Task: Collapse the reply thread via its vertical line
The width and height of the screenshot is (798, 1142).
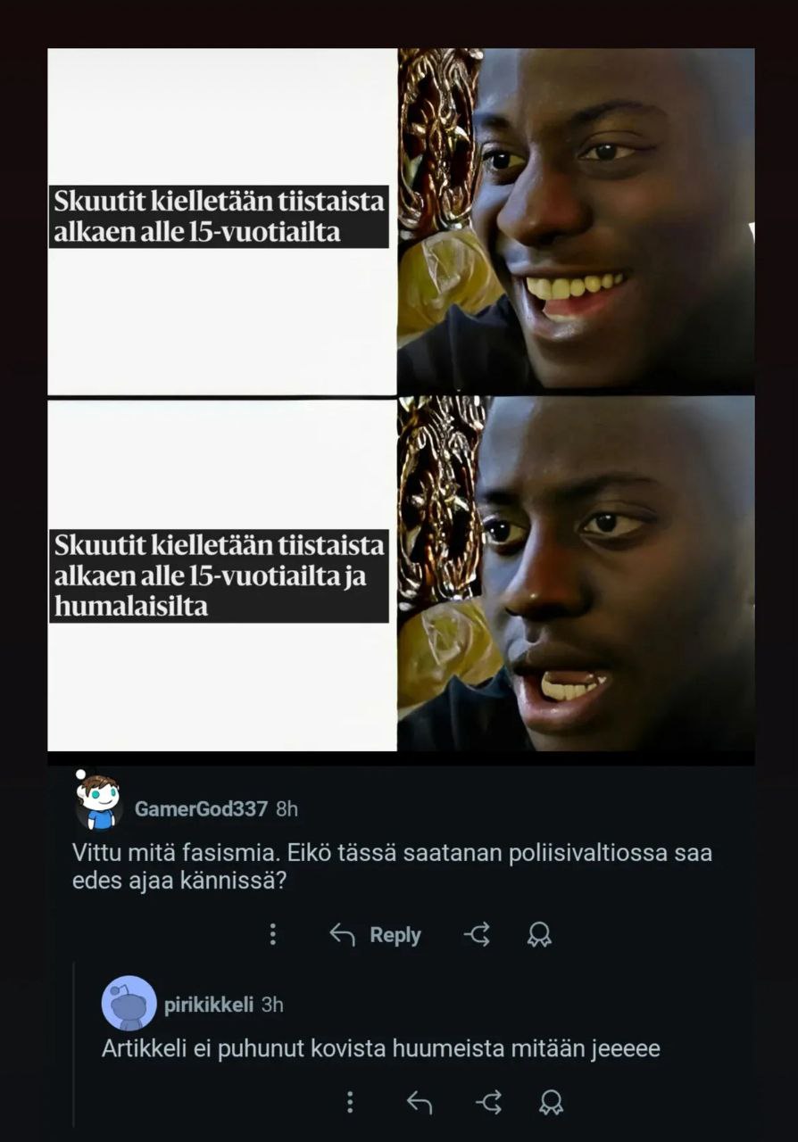Action: tap(73, 1044)
